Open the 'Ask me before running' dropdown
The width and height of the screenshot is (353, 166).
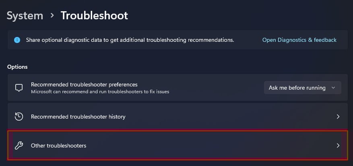302,88
